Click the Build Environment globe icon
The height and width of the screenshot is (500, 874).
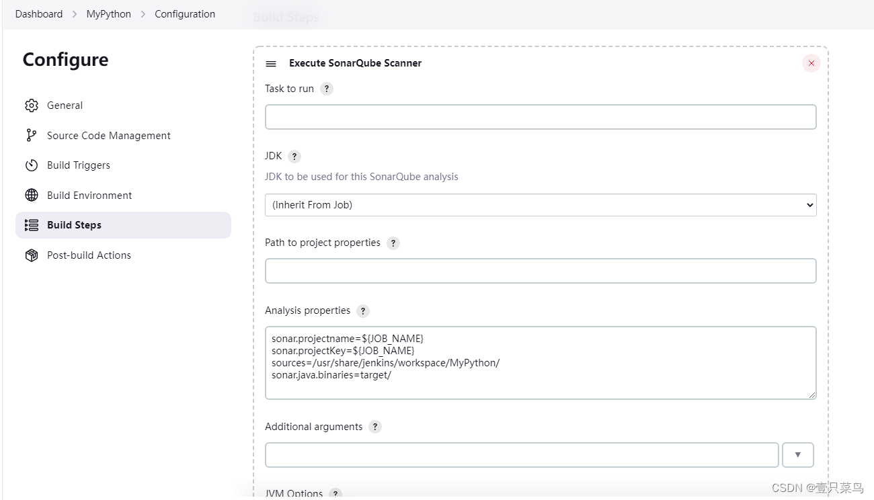tap(32, 196)
